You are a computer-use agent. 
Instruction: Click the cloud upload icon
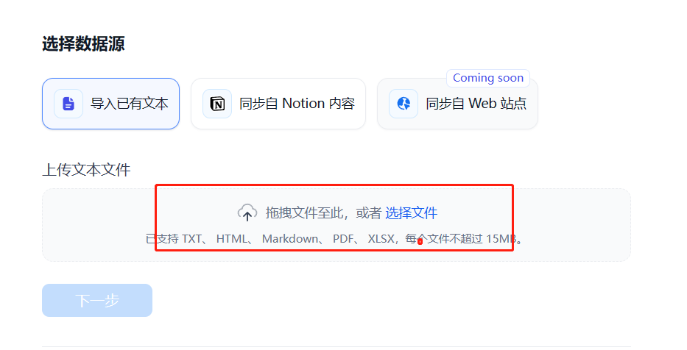247,213
